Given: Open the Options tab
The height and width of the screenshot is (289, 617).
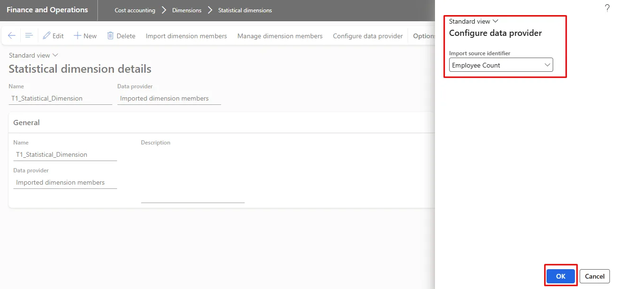Looking at the screenshot, I should (424, 36).
